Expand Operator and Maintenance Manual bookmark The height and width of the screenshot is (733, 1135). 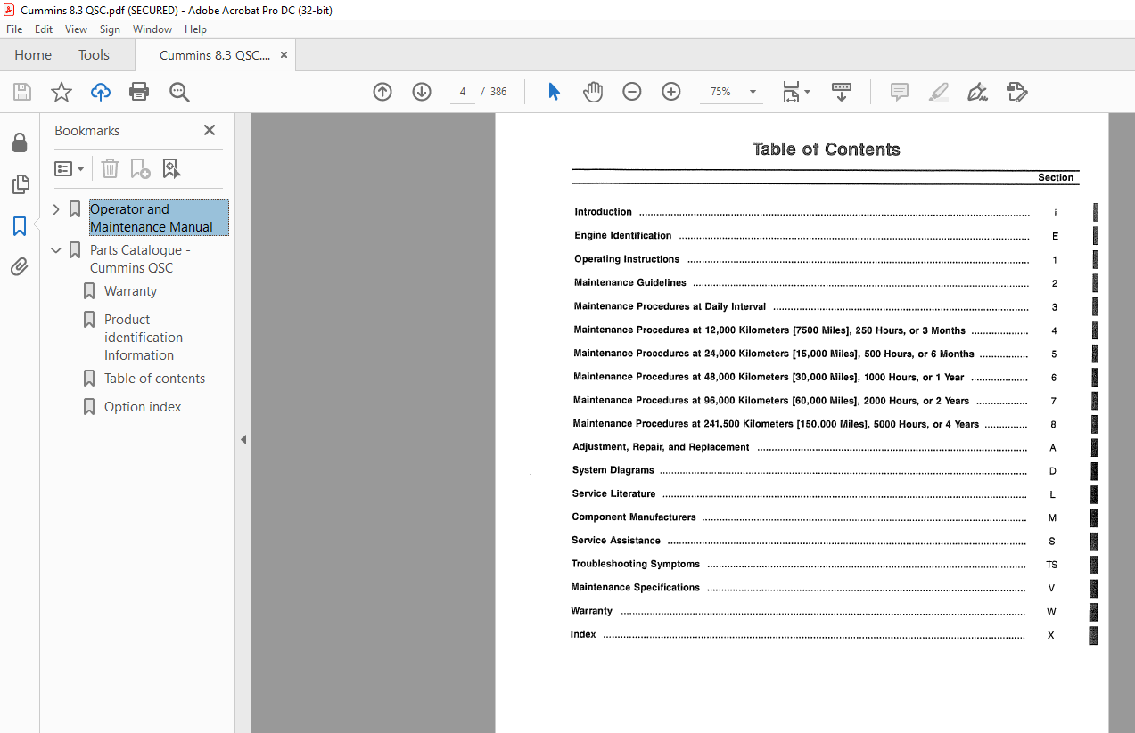[57, 209]
